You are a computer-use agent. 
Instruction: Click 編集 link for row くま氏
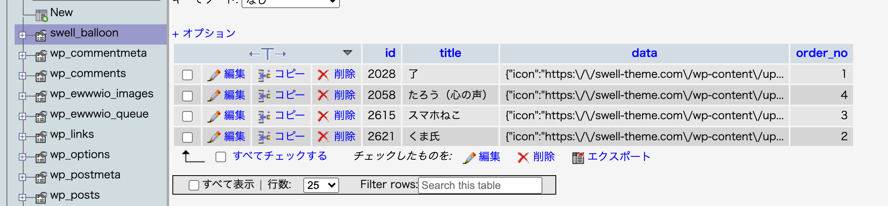[x=235, y=137]
